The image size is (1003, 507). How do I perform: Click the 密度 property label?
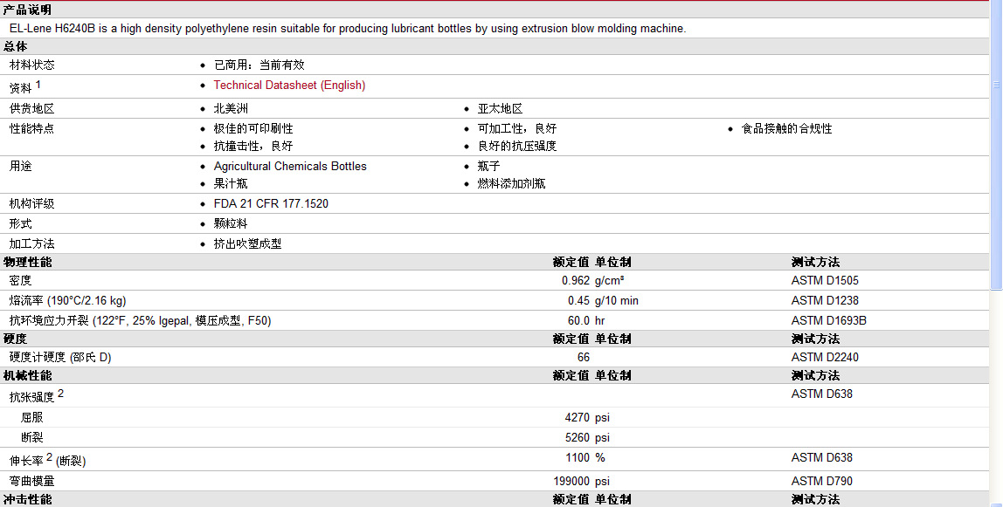coord(20,280)
